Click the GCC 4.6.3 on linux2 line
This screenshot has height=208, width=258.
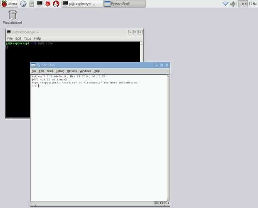(x=49, y=80)
